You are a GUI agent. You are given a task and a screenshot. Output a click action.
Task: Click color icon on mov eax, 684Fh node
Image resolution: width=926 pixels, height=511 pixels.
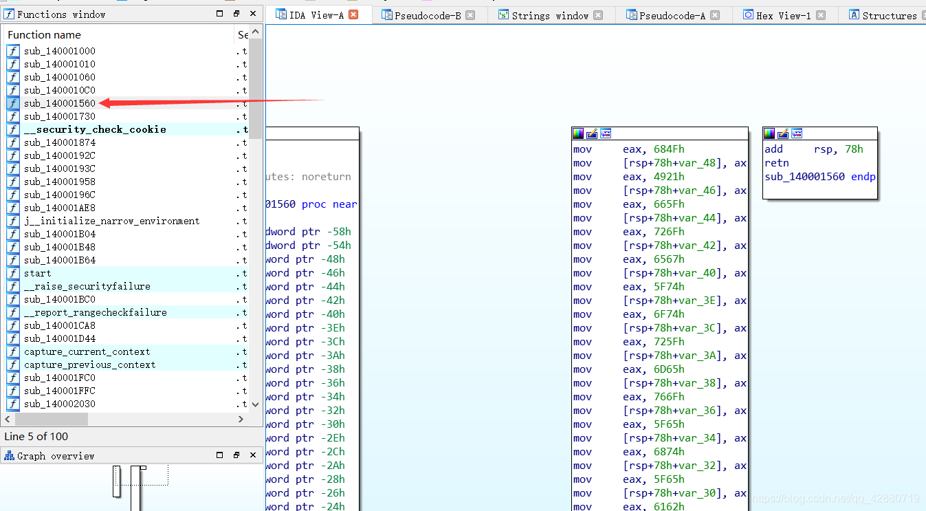click(578, 133)
